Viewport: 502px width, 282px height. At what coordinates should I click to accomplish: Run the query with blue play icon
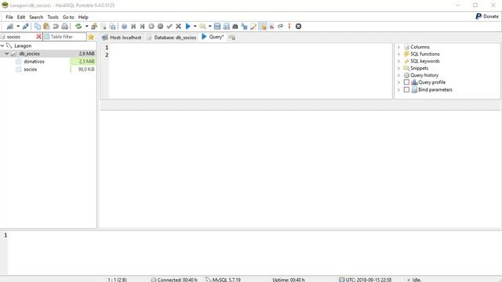point(188,27)
